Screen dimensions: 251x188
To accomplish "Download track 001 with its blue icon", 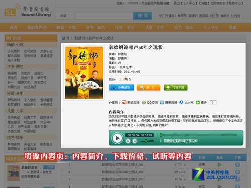I will (x=237, y=165).
